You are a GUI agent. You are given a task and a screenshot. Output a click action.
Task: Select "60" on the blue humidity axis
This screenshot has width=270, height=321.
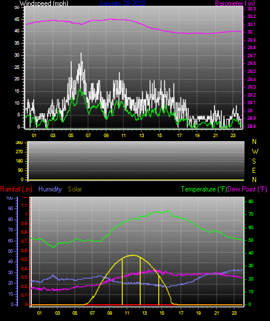coord(10,241)
